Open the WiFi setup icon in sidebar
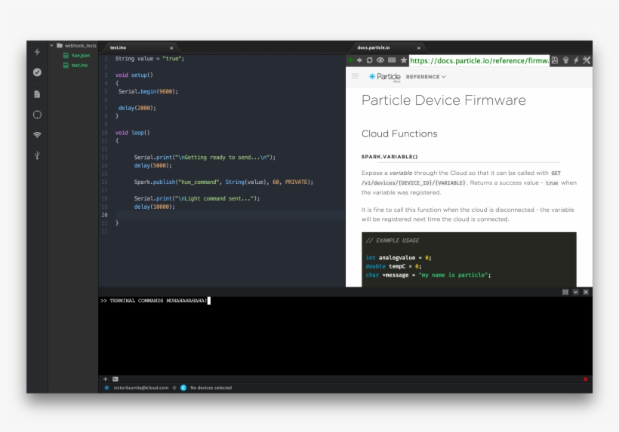Image resolution: width=619 pixels, height=432 pixels. tap(37, 135)
